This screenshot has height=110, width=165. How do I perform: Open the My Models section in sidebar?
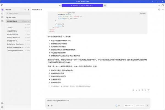pyautogui.click(x=2, y=17)
